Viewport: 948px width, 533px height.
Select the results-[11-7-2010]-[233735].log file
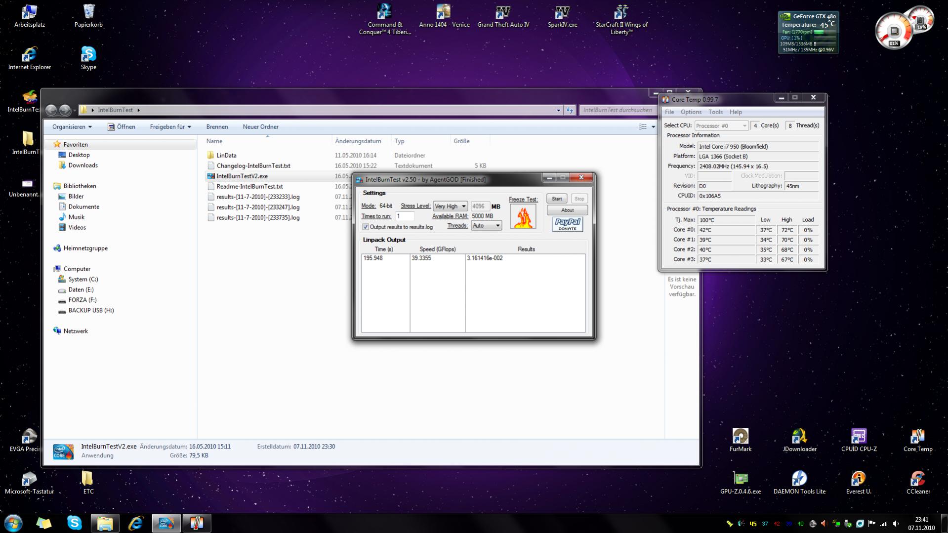[x=258, y=218]
